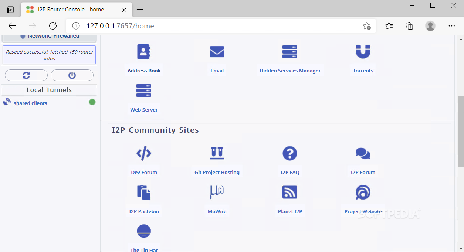
Task: Open the shared clients tunnel link
Action: point(30,103)
